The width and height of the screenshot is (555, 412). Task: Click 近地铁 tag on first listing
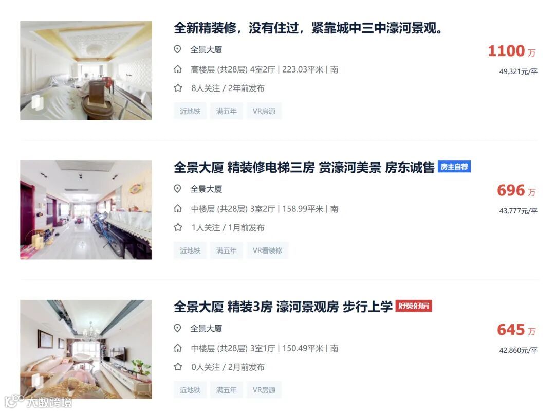(190, 111)
